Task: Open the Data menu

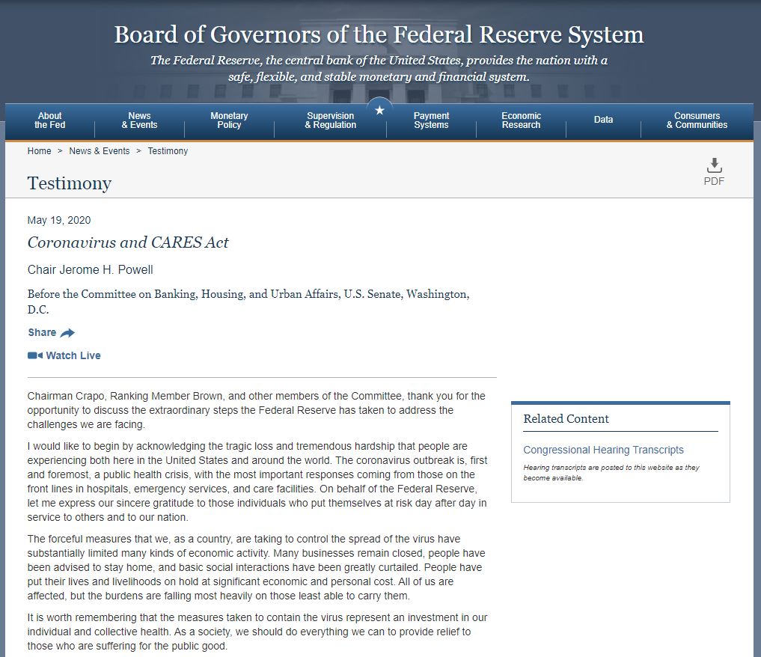Action: tap(603, 120)
